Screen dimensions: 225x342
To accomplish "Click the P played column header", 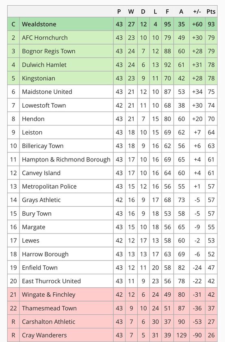I will pyautogui.click(x=119, y=11).
